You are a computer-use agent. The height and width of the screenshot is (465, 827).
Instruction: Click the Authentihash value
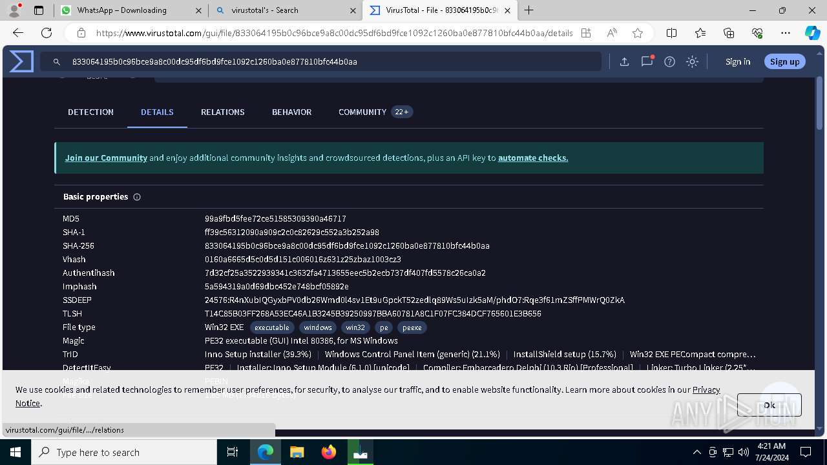coord(345,273)
